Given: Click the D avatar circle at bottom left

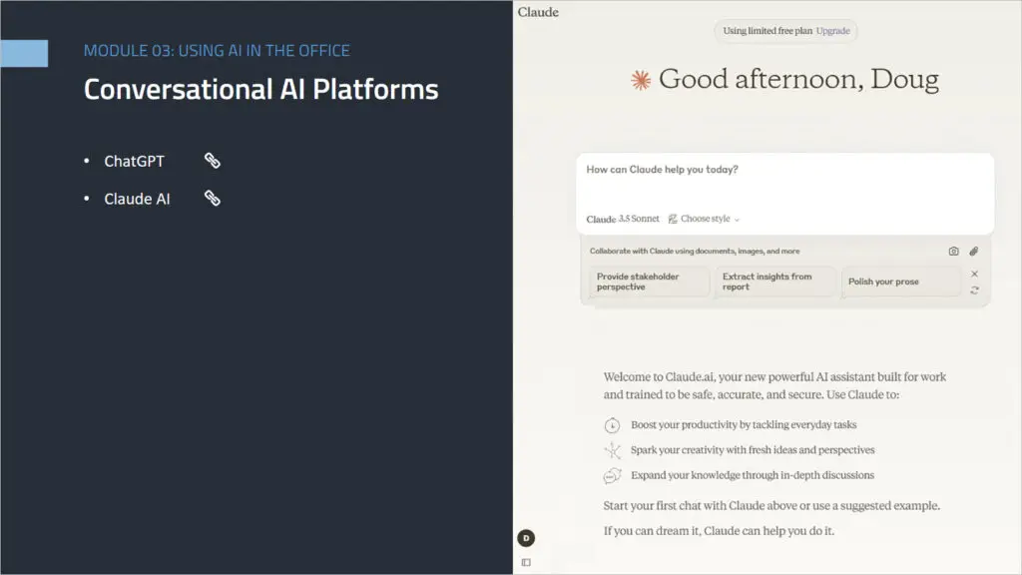Looking at the screenshot, I should tap(526, 537).
